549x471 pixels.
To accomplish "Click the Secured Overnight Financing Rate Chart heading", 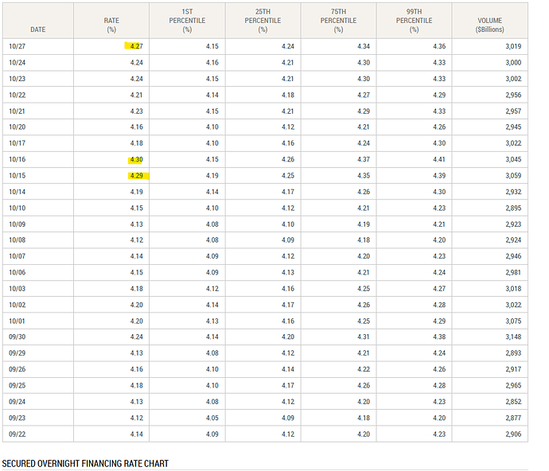I will tap(85, 463).
